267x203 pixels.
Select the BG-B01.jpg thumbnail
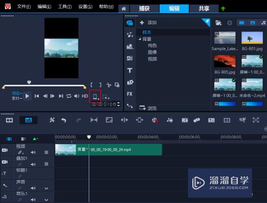click(x=252, y=38)
